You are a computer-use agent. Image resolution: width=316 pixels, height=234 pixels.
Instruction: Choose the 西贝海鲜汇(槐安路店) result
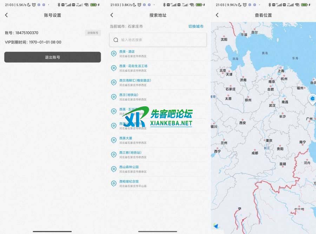(135, 82)
